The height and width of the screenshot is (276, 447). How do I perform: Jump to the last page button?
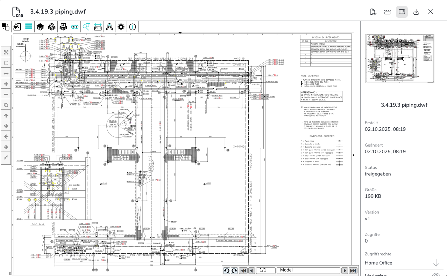click(353, 270)
